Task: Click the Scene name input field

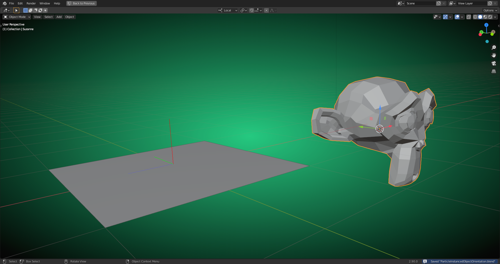Action: coord(421,3)
